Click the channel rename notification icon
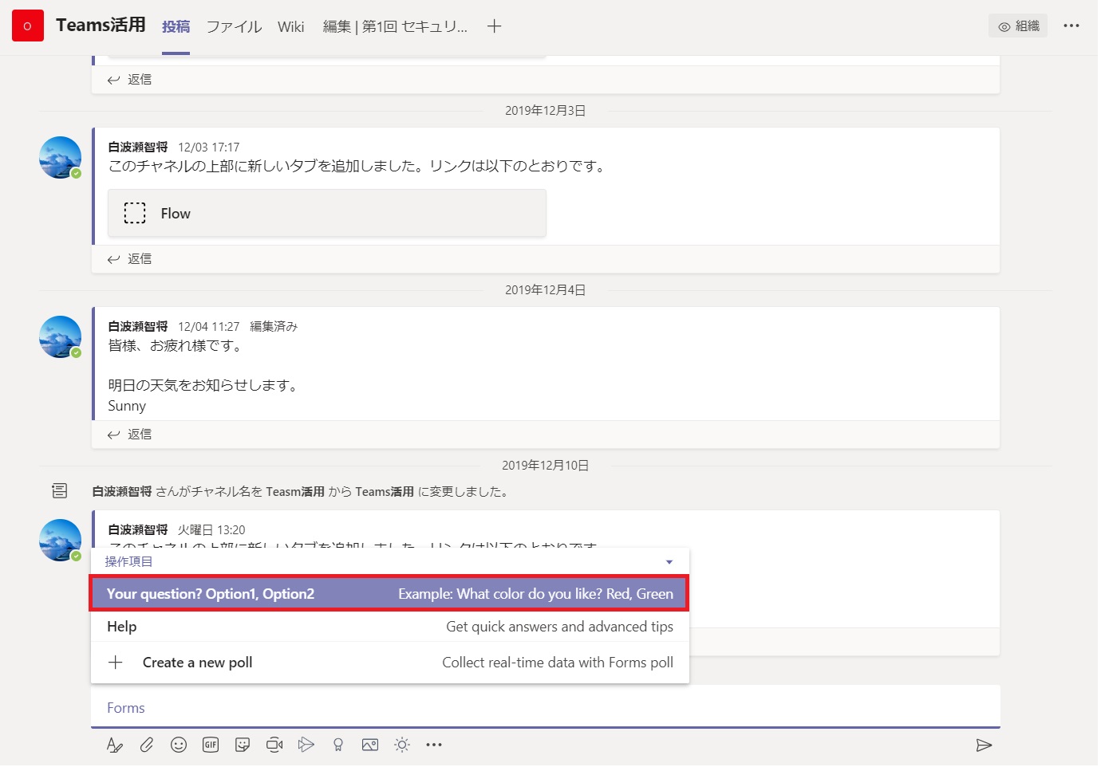Image resolution: width=1101 pixels, height=767 pixels. tap(60, 491)
